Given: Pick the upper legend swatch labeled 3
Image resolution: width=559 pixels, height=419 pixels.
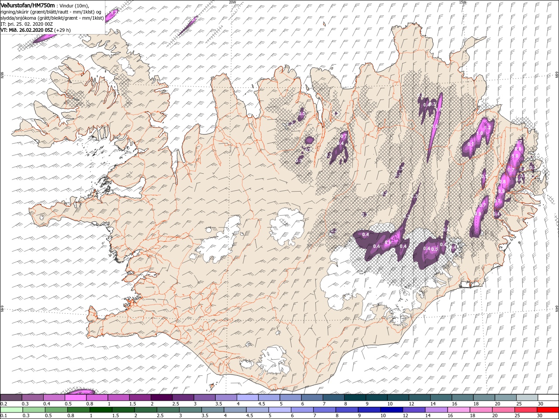Looking at the screenshot, I should tap(204, 398).
